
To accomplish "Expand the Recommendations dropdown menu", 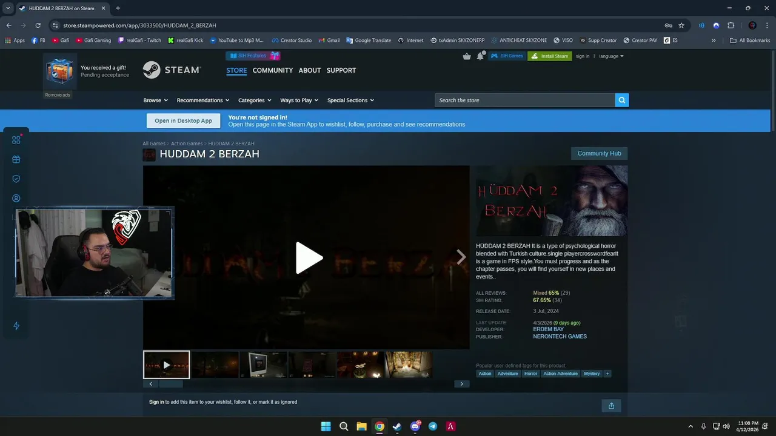I will [x=203, y=101].
